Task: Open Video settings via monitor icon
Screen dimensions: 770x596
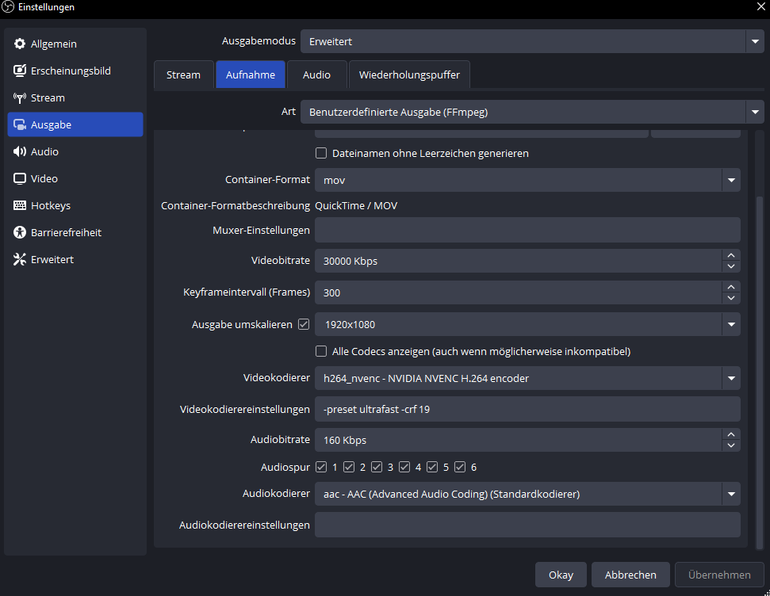Action: click(x=20, y=179)
